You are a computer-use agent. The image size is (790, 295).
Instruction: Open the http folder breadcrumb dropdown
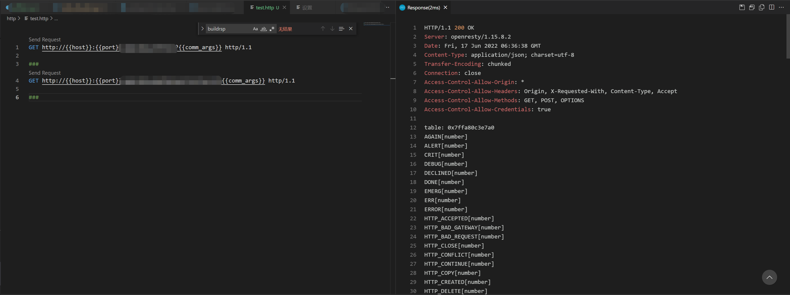(12, 18)
